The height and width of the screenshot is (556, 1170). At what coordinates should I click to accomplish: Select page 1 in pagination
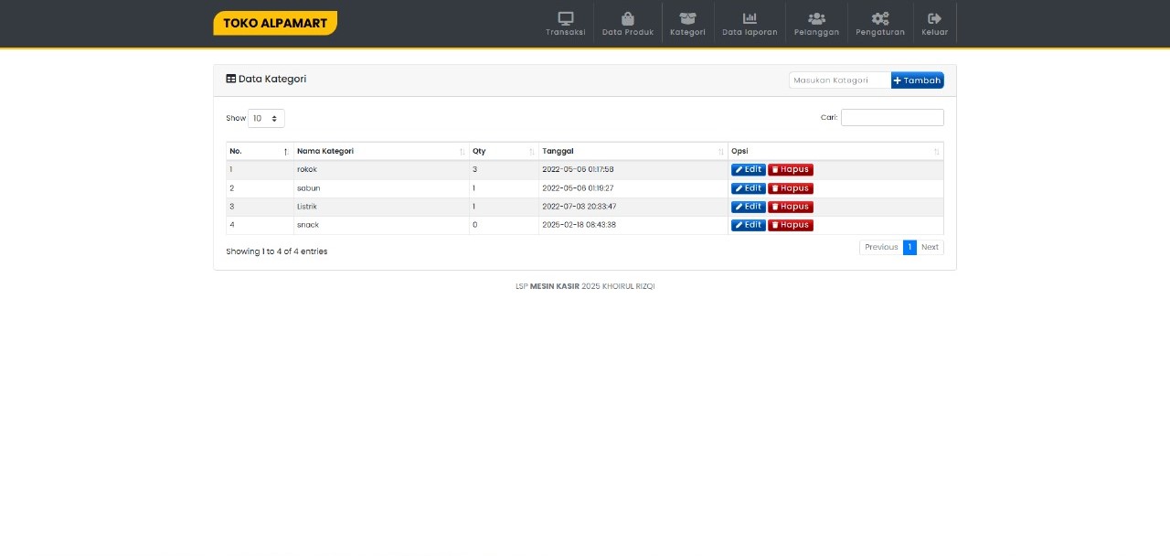point(909,248)
